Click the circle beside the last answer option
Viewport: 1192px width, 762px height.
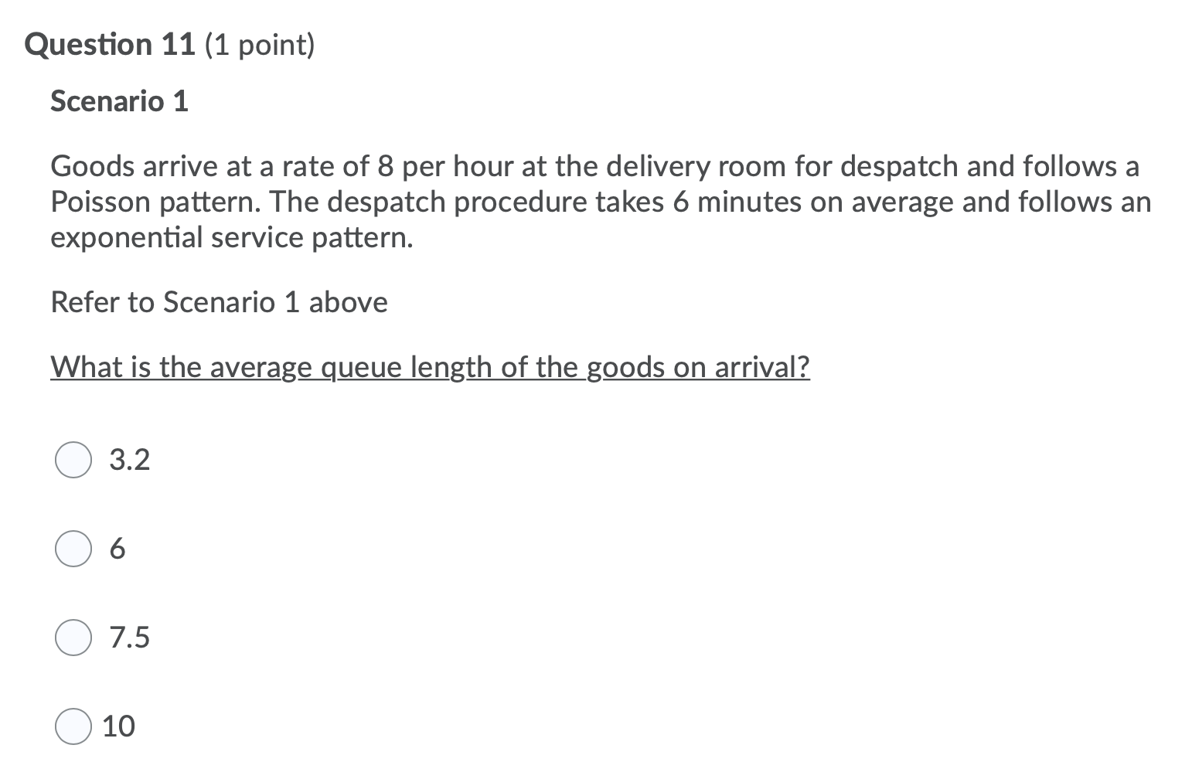tap(73, 726)
